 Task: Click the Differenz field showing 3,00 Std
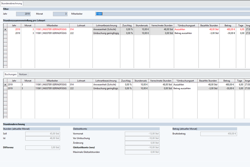[43, 147]
